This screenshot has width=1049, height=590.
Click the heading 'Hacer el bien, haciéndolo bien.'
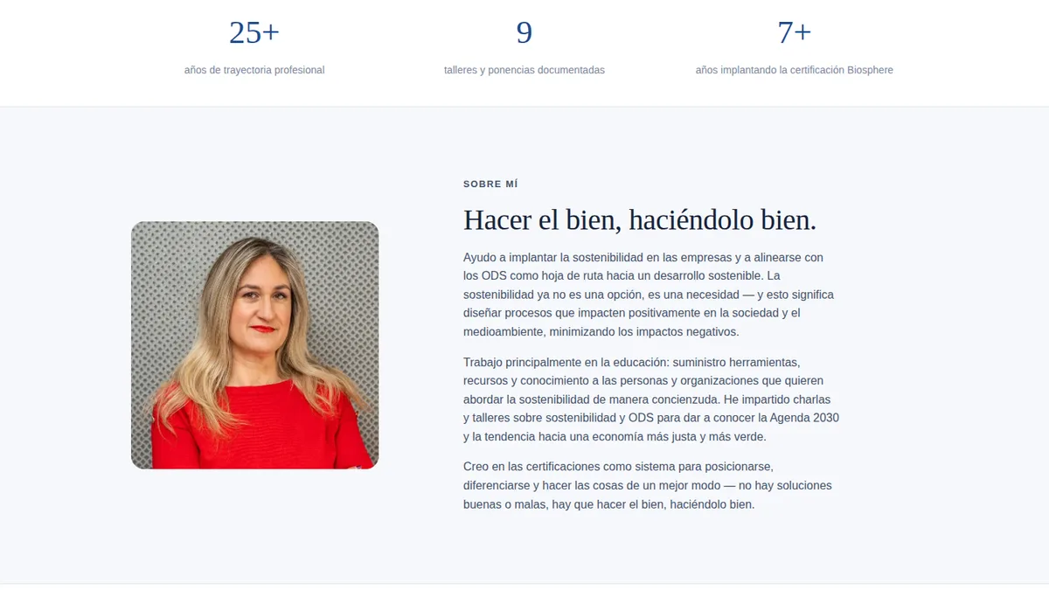coord(640,220)
